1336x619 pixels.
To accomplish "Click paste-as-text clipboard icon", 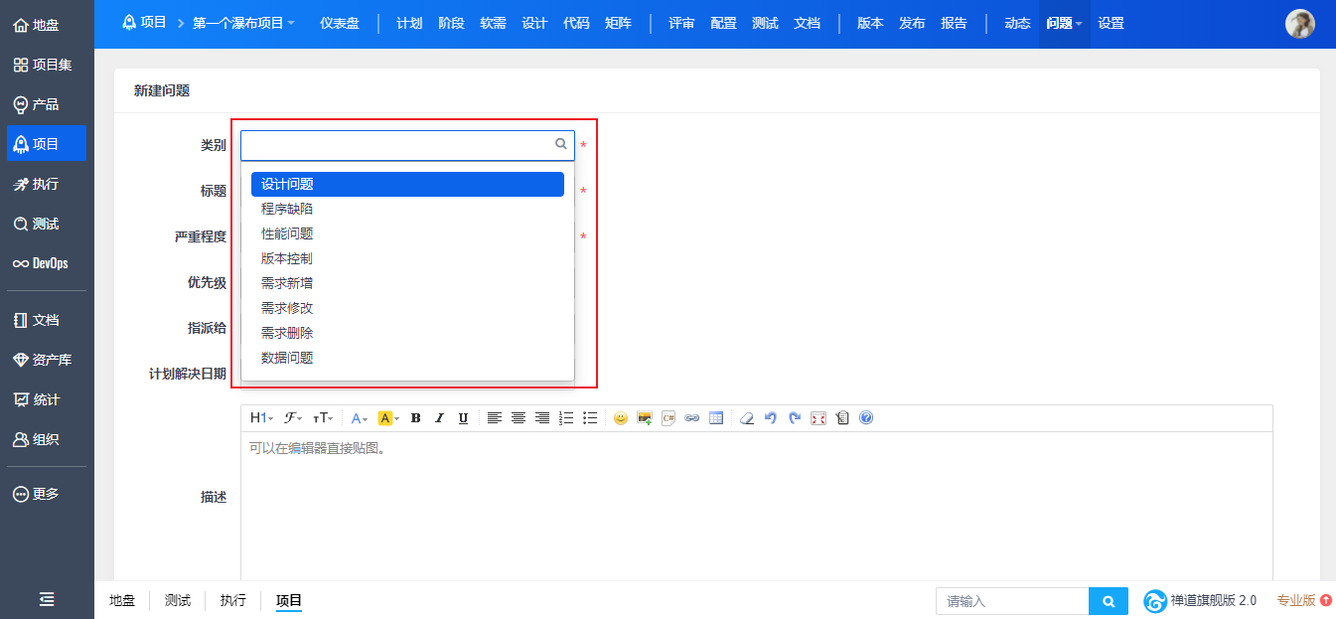I will pos(842,418).
